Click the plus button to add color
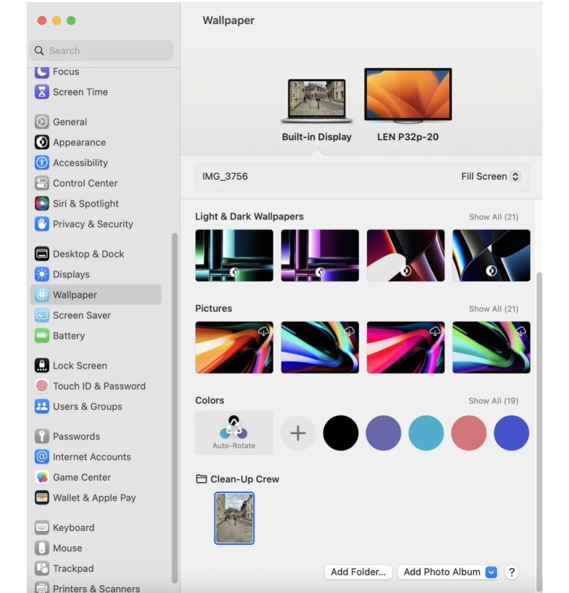569x593 pixels. [298, 433]
